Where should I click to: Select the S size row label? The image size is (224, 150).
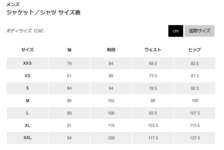pyautogui.click(x=27, y=88)
